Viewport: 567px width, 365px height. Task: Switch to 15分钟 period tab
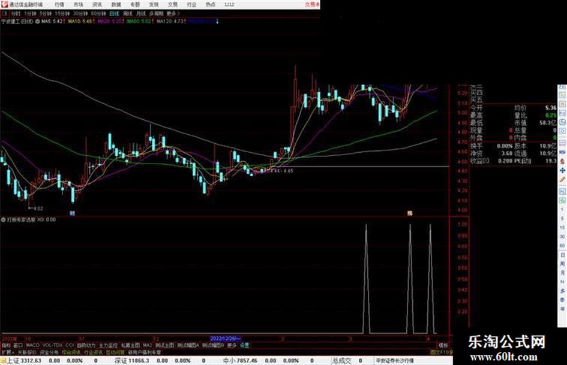(62, 14)
